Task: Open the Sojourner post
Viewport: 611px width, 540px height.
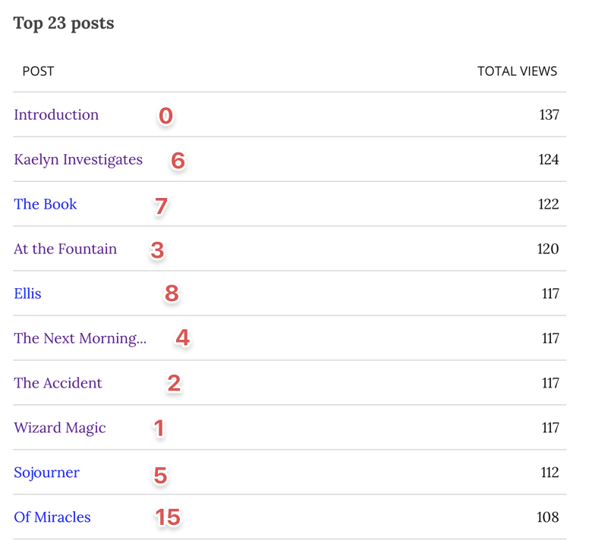Action: click(46, 473)
